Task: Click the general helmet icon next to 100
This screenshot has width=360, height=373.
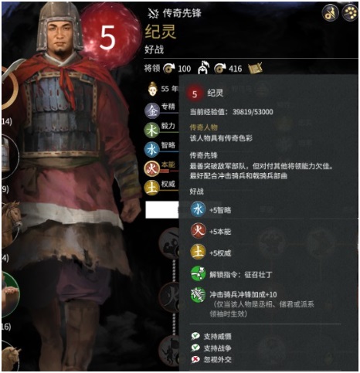Action: (203, 67)
